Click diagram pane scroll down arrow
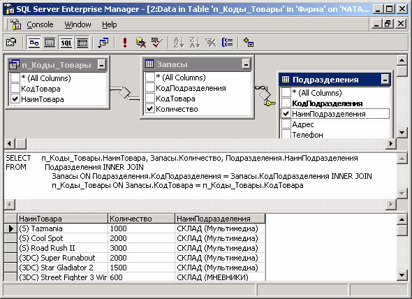412x299 pixels. pos(402,132)
